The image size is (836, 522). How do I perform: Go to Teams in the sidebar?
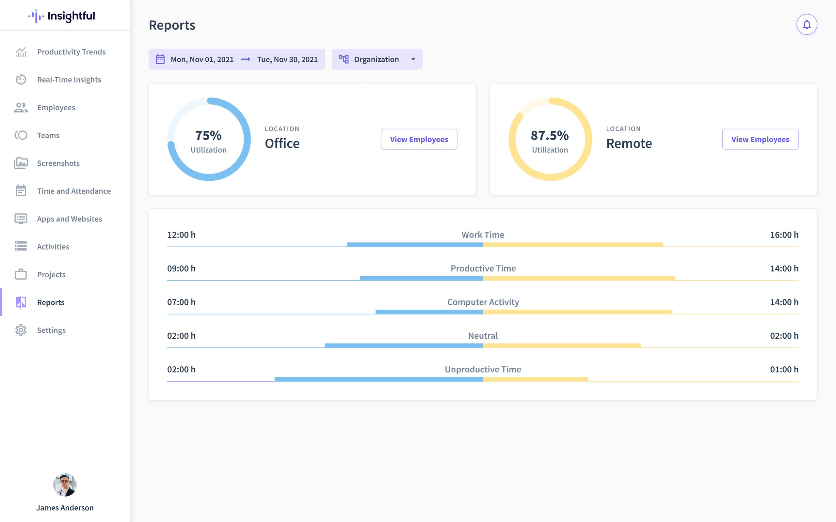[48, 135]
